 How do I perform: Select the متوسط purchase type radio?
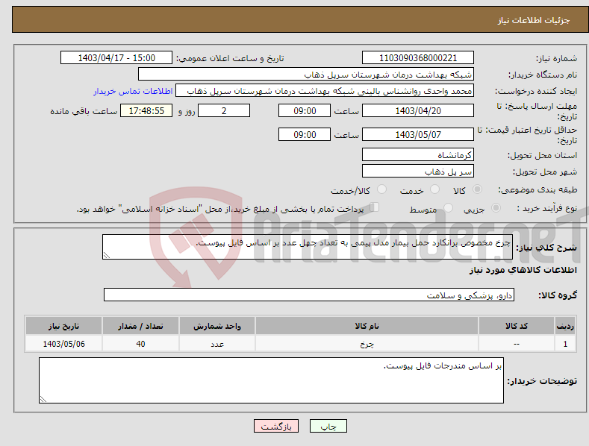[448, 208]
